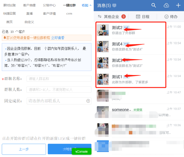Click '此群为外部群，了解更多' message
184x157 pixels.
pyautogui.click(x=130, y=82)
